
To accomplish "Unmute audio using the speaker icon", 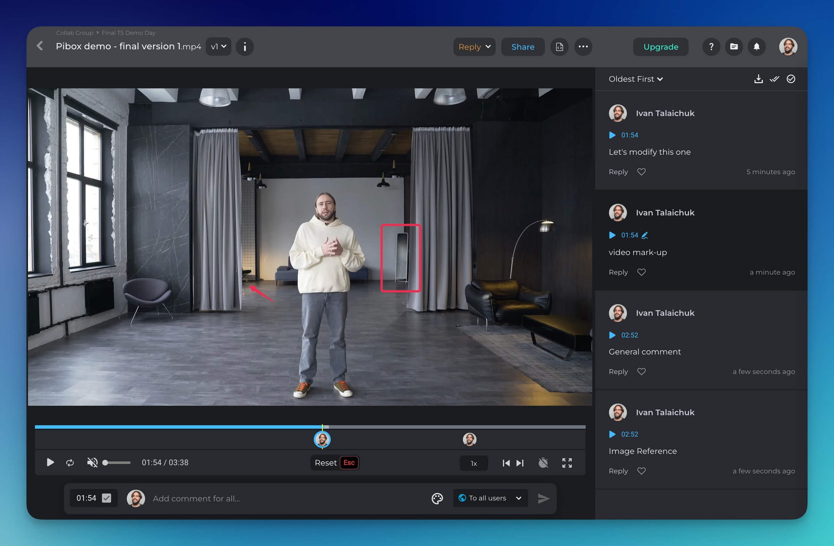I will coord(92,462).
